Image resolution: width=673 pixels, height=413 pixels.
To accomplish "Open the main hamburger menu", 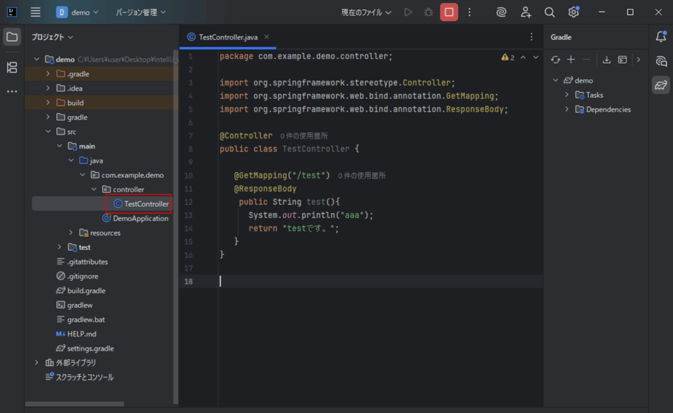I will [35, 12].
